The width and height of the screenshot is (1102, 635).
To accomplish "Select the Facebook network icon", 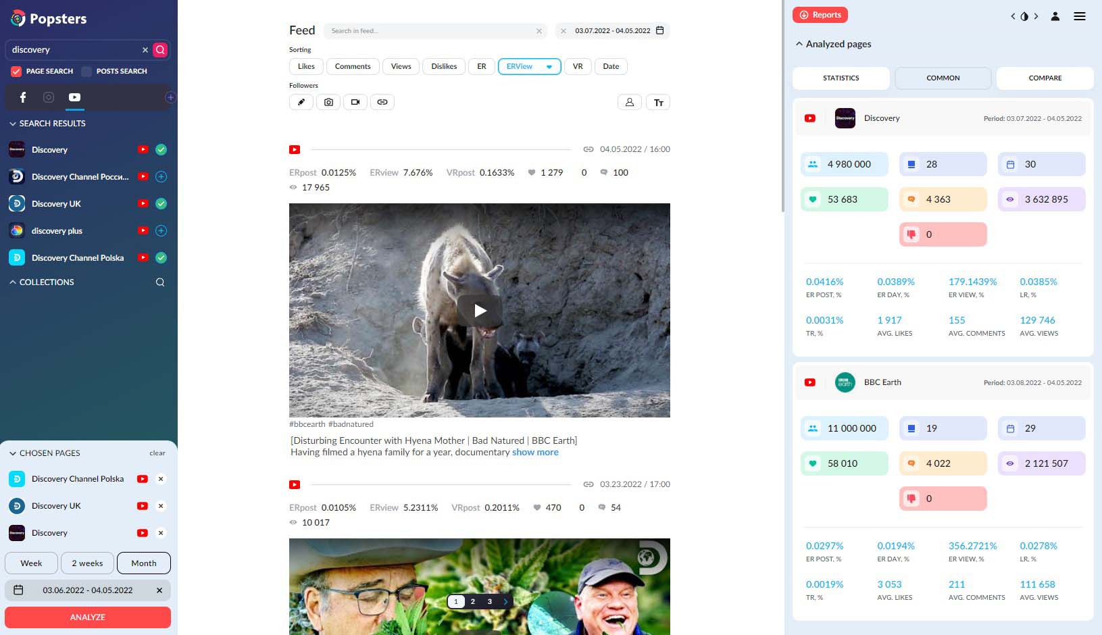I will (23, 97).
